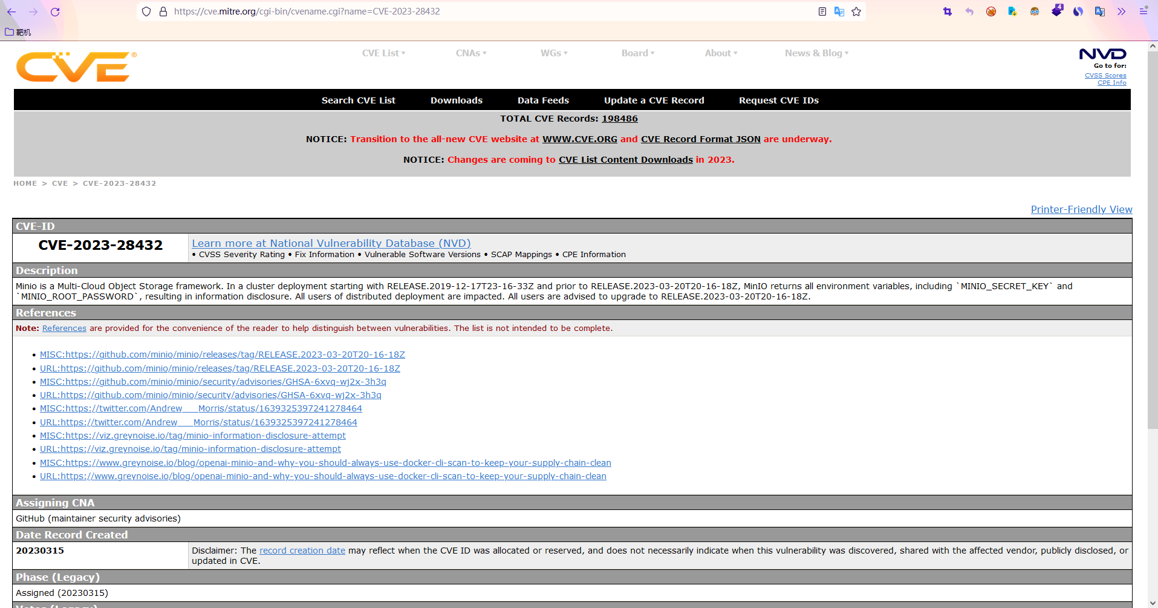Click the References link in the note
This screenshot has width=1158, height=608.
coord(64,329)
